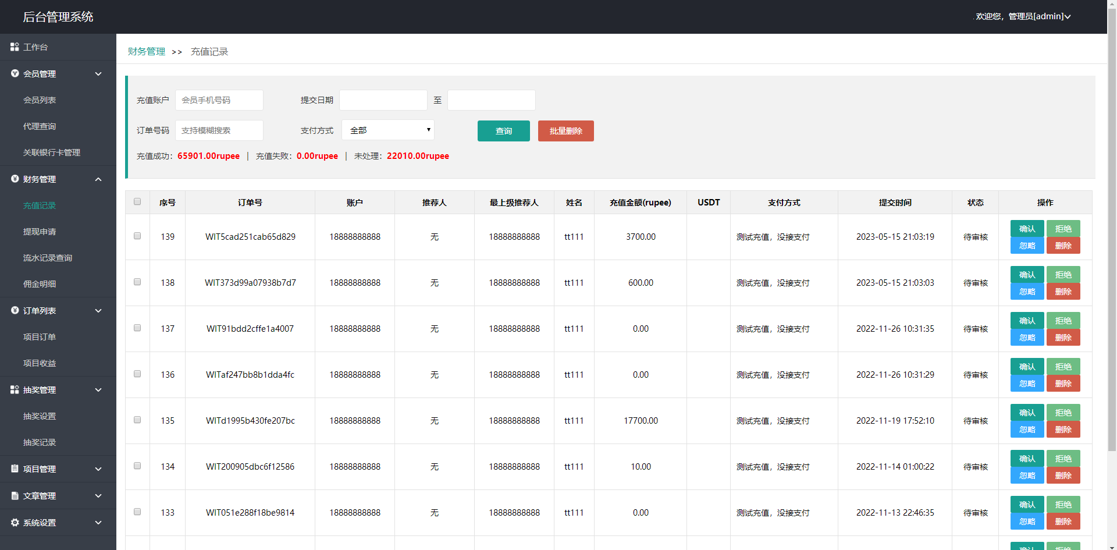1117x550 pixels.
Task: Click the 工作台 dashboard icon in sidebar
Action: (15, 47)
